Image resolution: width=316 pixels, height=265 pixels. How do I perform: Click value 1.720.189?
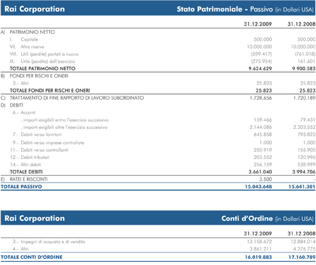[305, 98]
